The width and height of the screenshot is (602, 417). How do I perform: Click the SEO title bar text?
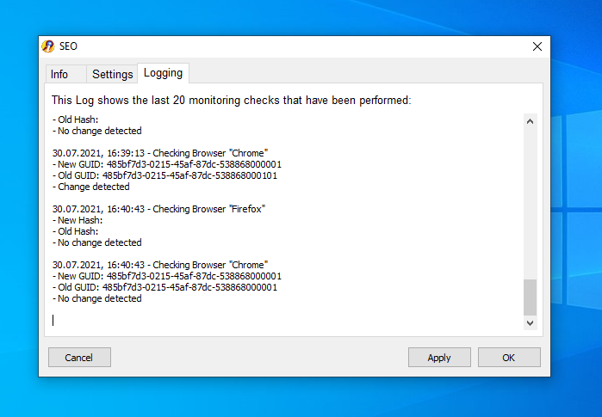tap(68, 46)
